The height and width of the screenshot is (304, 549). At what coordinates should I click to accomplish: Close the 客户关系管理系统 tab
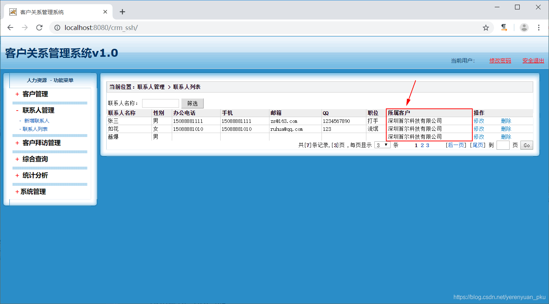click(105, 12)
